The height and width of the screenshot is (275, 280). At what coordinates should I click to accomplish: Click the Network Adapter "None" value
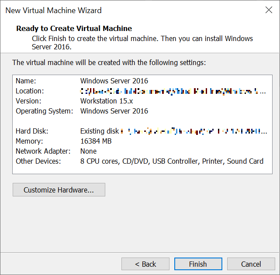(88, 151)
